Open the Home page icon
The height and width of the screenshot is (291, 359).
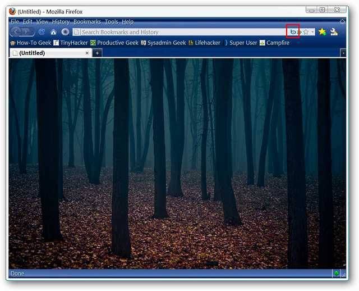(x=53, y=32)
